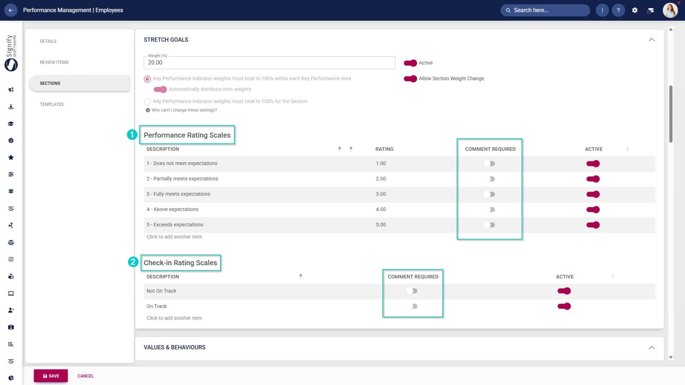Sort Check-in Rating Scales by Active column
685x385 pixels.
(612, 277)
